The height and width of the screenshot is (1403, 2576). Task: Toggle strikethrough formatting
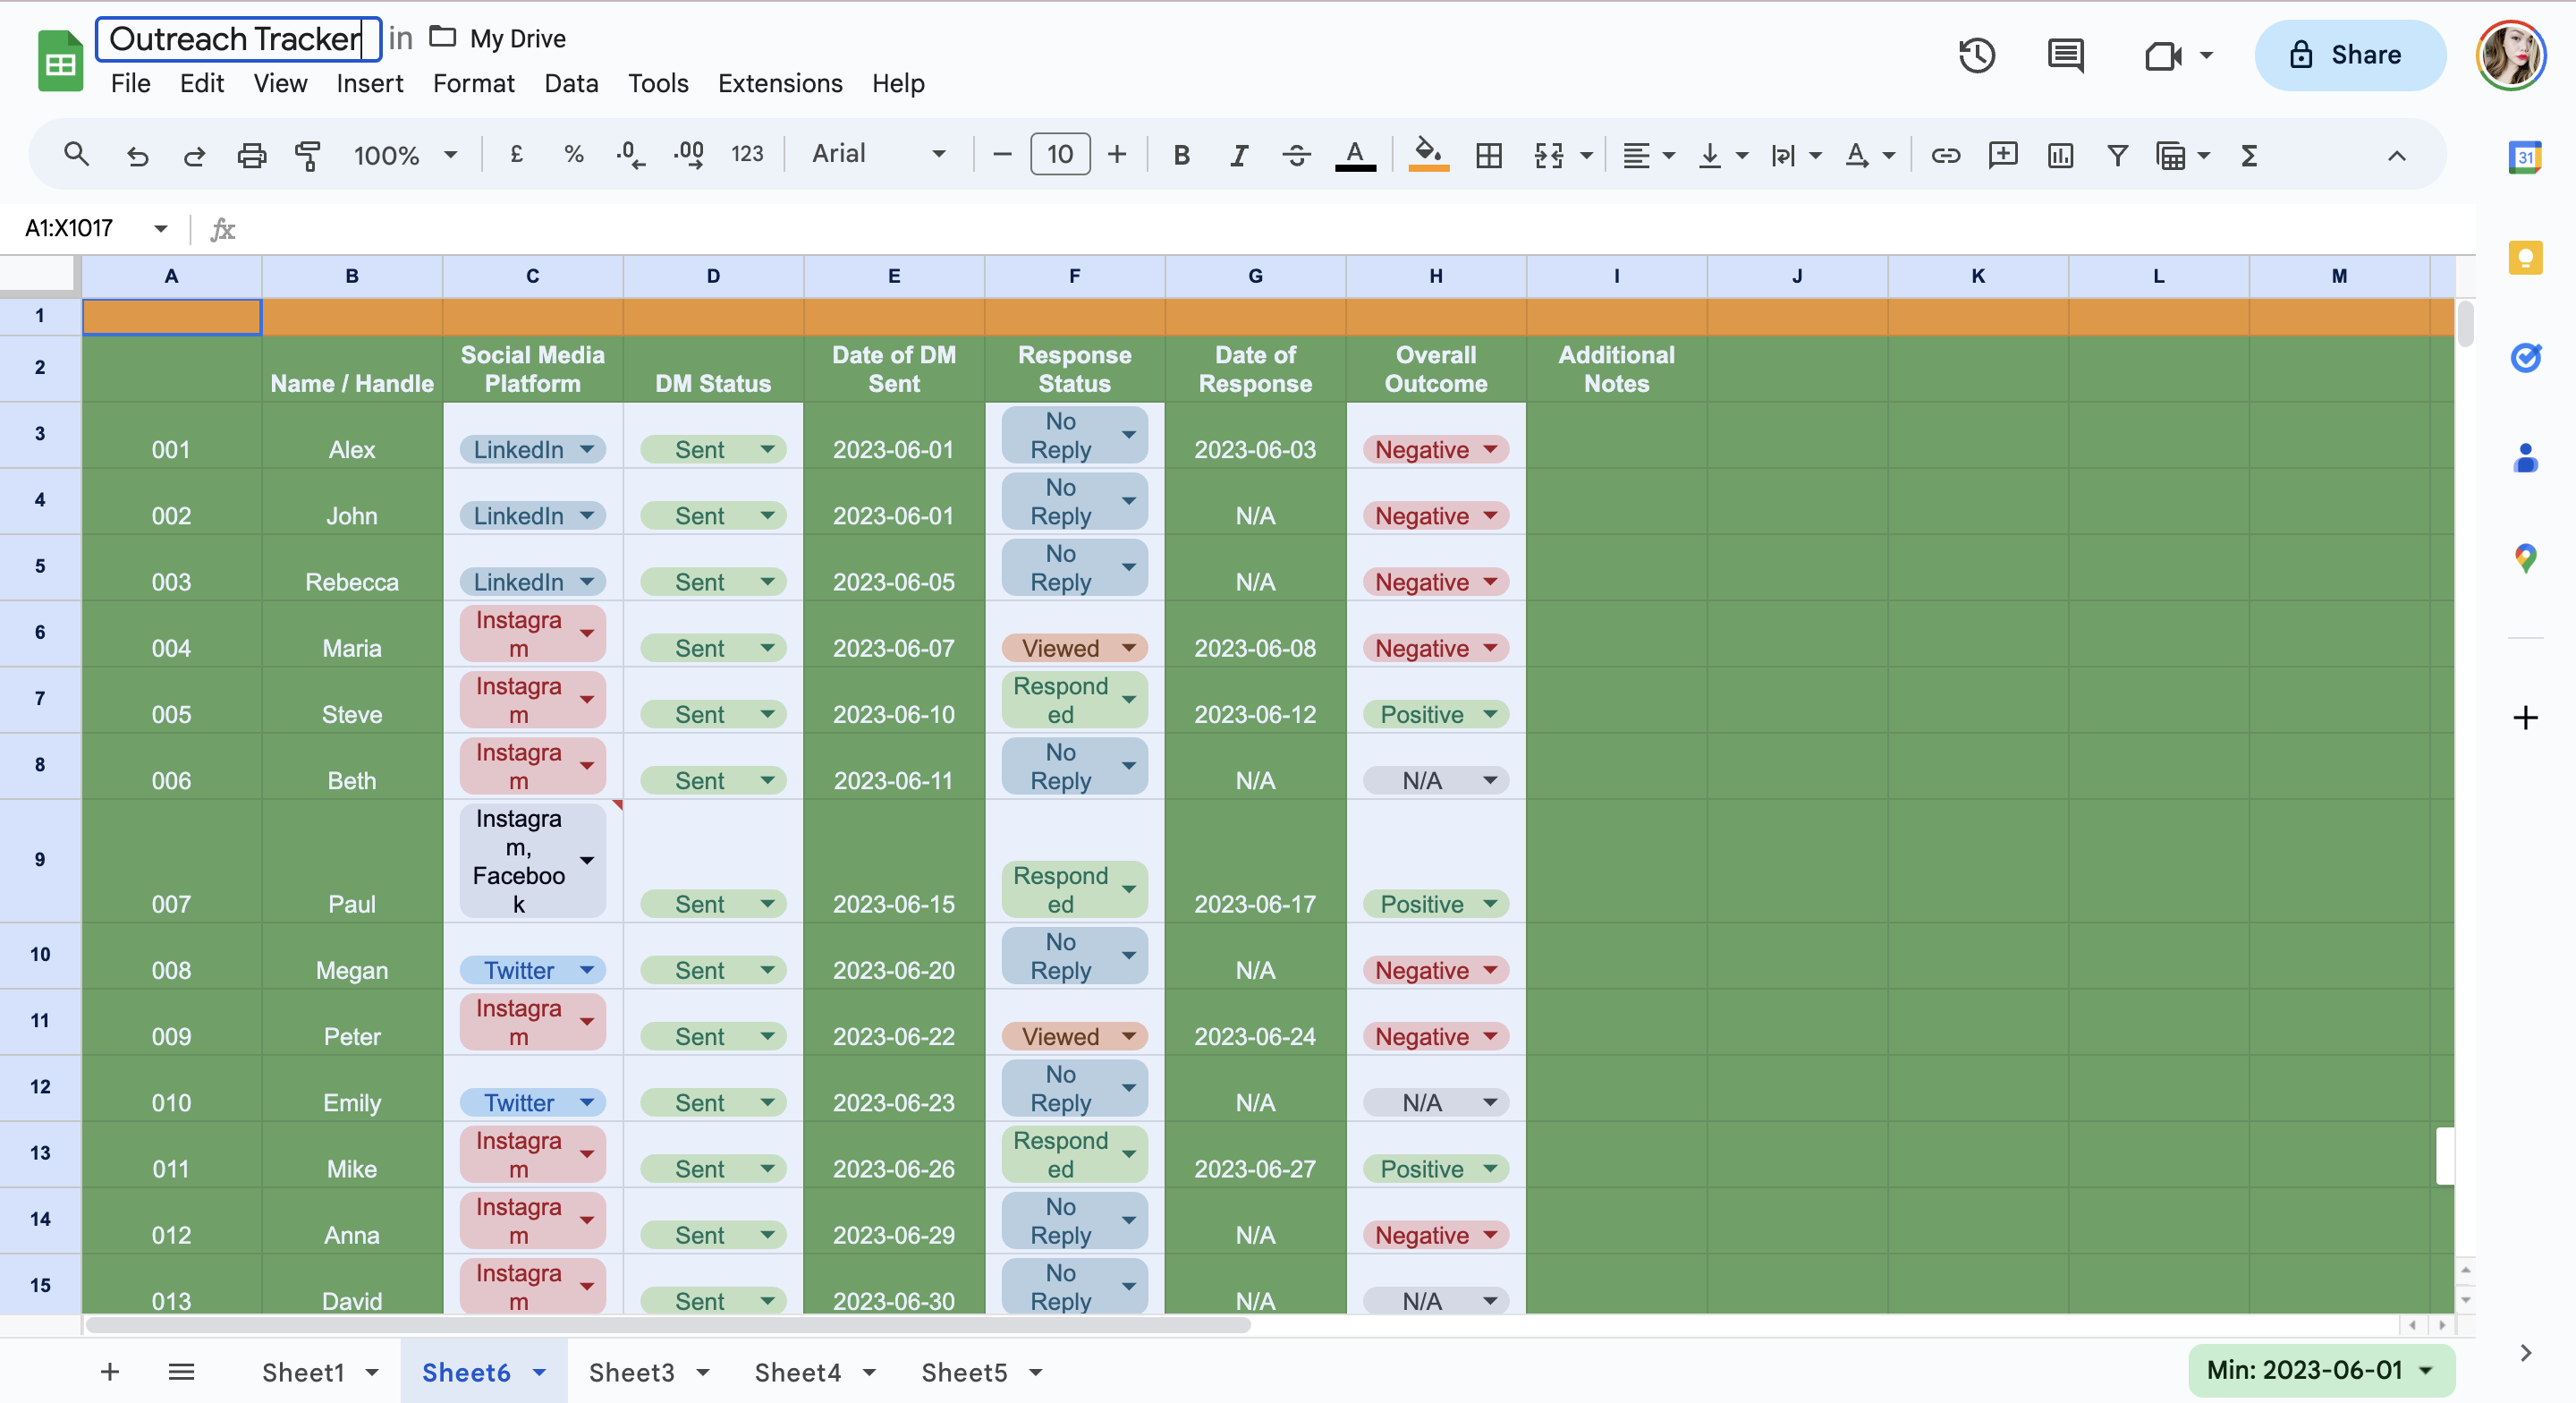pyautogui.click(x=1296, y=155)
